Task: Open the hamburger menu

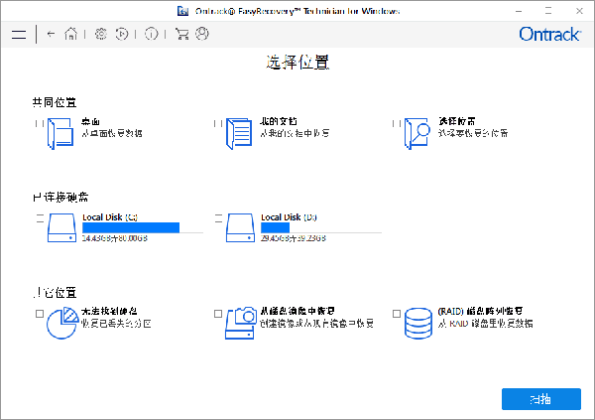Action: coord(19,34)
